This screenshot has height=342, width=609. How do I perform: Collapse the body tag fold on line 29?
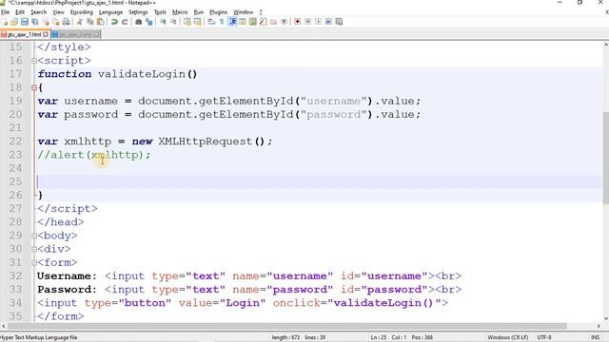34,236
